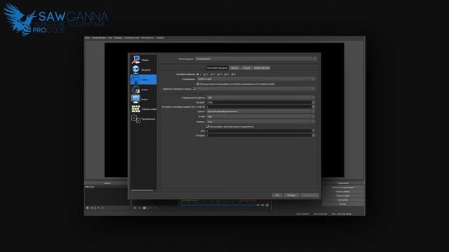Image resolution: width=449 pixels, height=252 pixels.
Task: Remove the selected source with the minus icon
Action: click(x=140, y=208)
